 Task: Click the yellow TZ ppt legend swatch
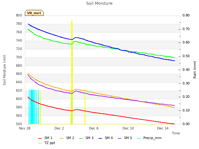click(x=40, y=143)
